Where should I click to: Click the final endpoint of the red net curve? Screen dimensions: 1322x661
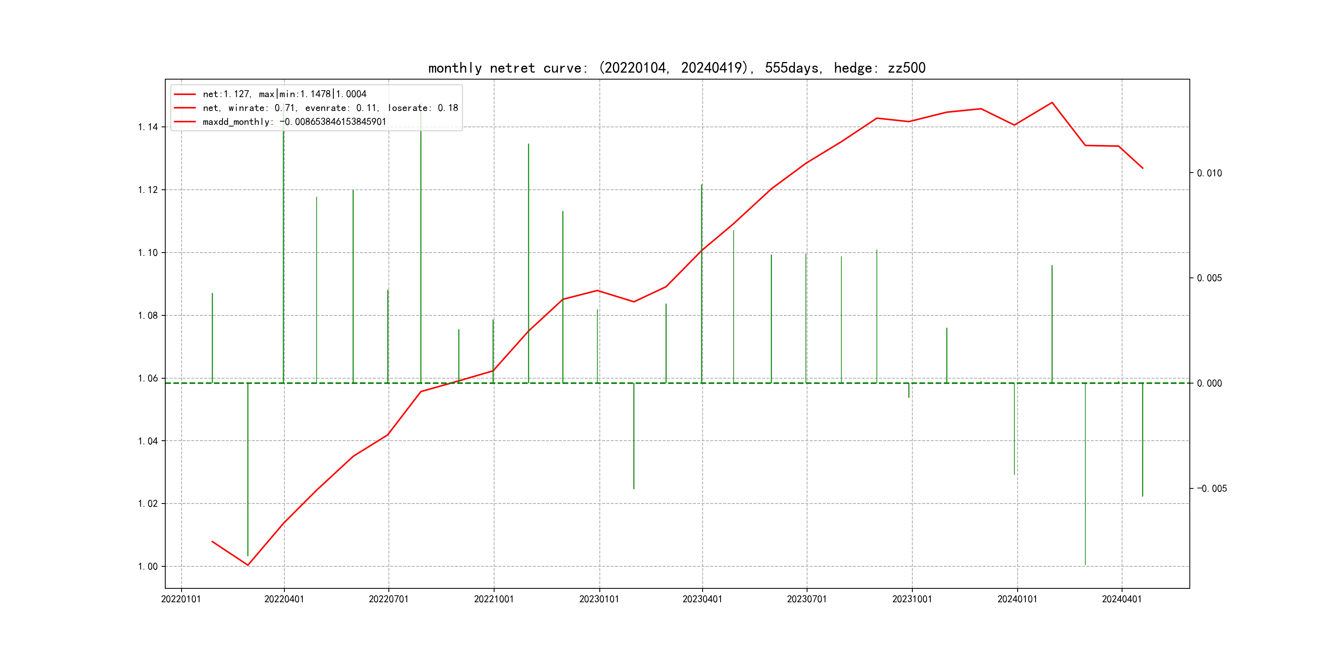click(x=1142, y=168)
